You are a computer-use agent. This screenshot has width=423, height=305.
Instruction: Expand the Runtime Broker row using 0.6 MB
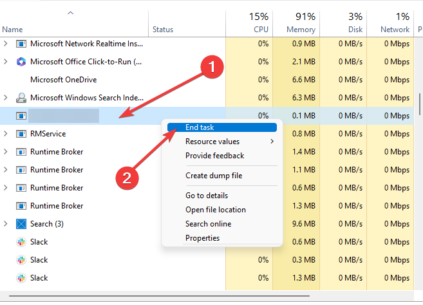[5, 188]
